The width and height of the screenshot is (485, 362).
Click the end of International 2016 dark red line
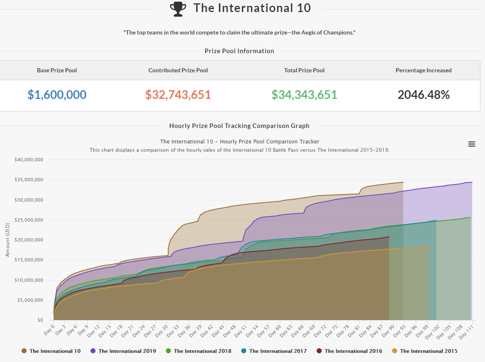(389, 237)
